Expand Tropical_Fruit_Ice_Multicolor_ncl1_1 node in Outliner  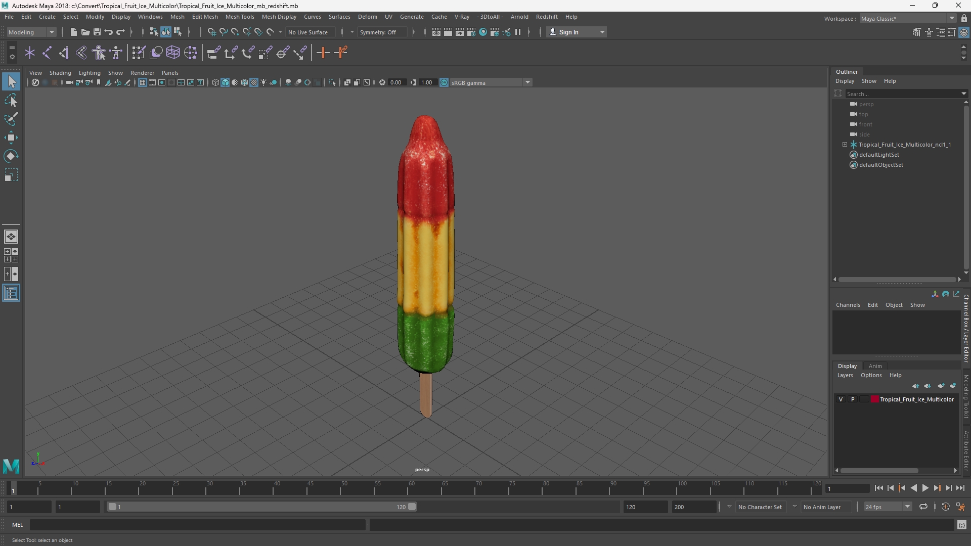pos(845,145)
